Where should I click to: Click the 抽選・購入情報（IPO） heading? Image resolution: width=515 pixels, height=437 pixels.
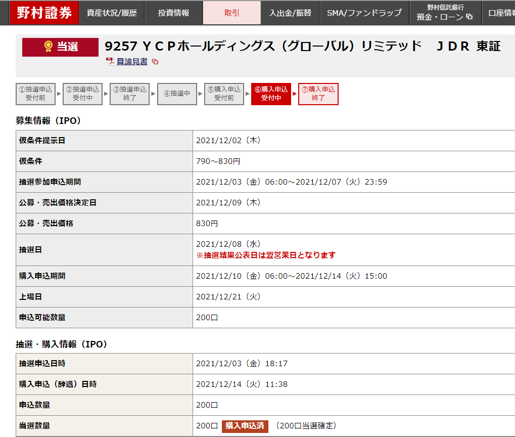(x=62, y=344)
